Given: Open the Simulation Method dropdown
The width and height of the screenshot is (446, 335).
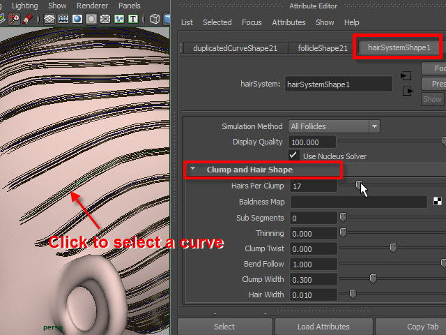Looking at the screenshot, I should (334, 126).
